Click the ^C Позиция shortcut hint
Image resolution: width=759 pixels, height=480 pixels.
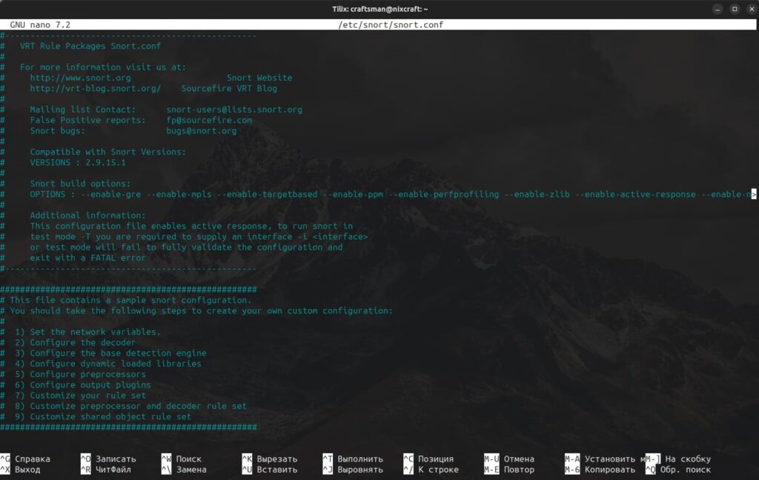click(428, 459)
